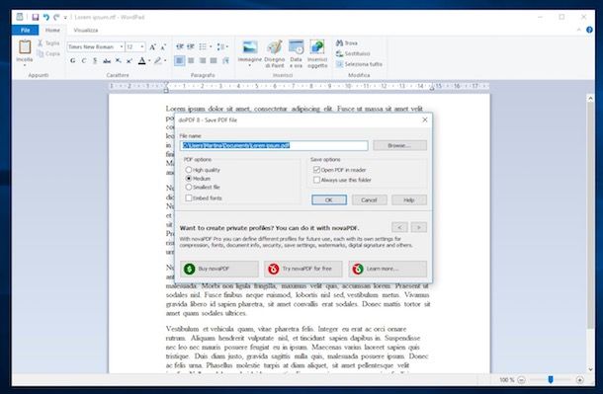Click Trova (find) in Modifica group
Screen dimensions: 603x394
347,43
